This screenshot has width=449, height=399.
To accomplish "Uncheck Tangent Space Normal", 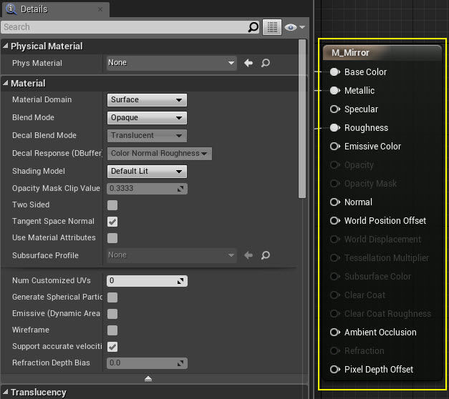I will [x=112, y=222].
